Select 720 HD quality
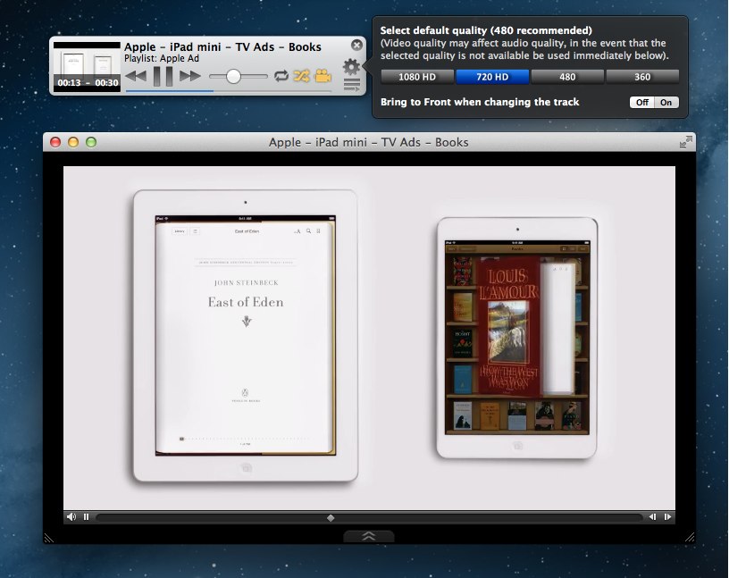The width and height of the screenshot is (729, 578). tap(492, 77)
